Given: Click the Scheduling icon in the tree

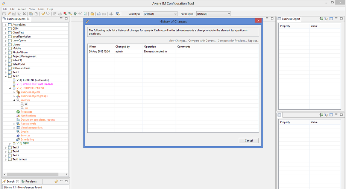Looking at the screenshot, I should (18, 140).
